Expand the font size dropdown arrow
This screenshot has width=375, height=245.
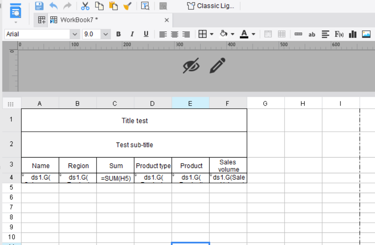click(x=106, y=34)
